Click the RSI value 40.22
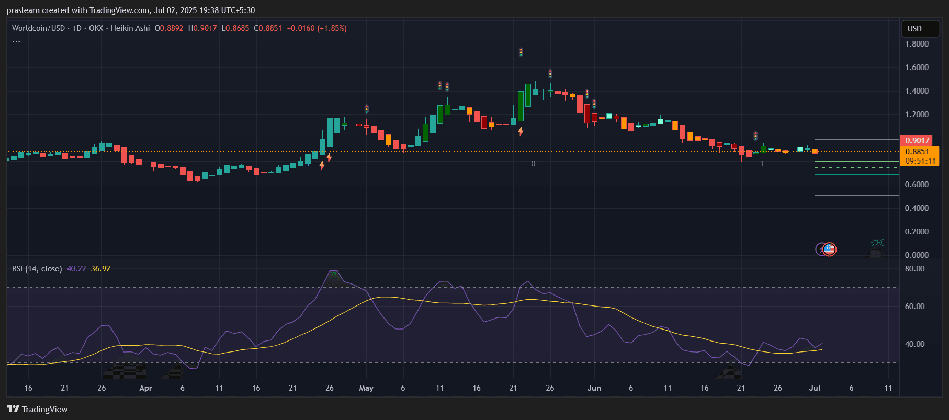This screenshot has width=949, height=420. [76, 269]
